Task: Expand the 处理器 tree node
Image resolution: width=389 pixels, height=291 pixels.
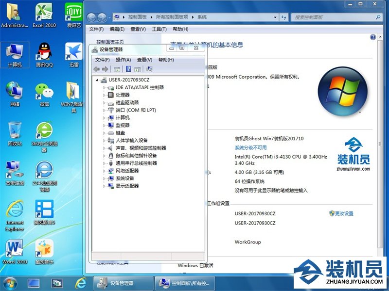Action: [104, 95]
